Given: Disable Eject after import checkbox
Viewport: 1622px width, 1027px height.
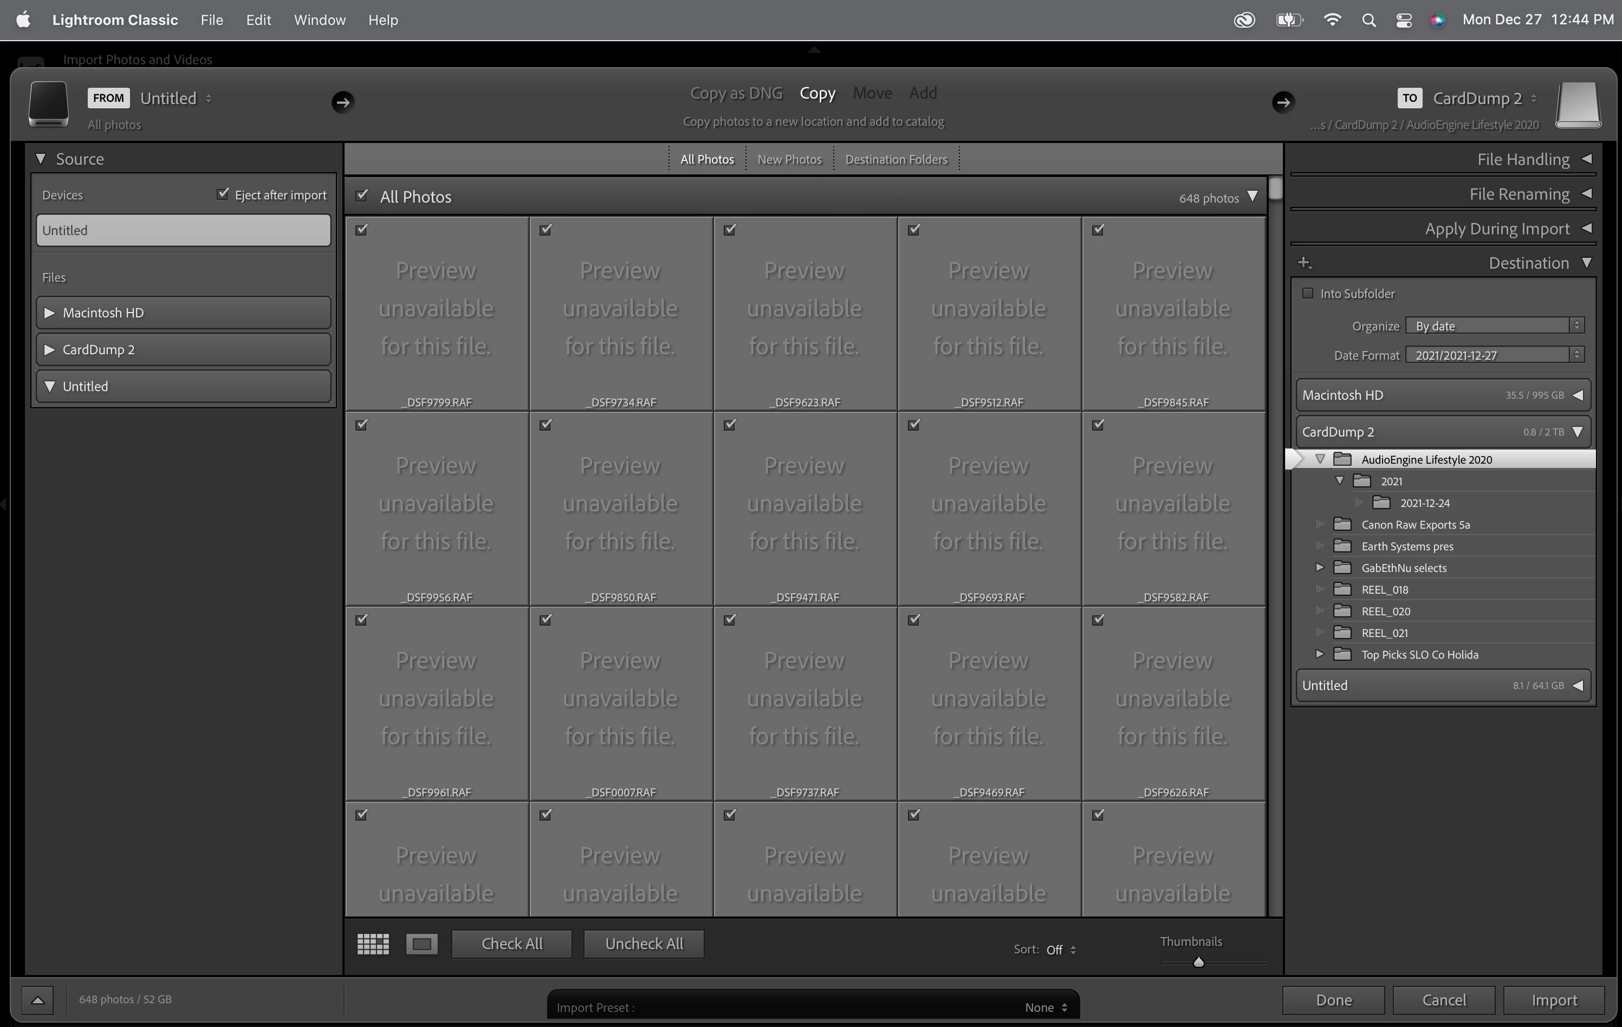Looking at the screenshot, I should (x=222, y=194).
